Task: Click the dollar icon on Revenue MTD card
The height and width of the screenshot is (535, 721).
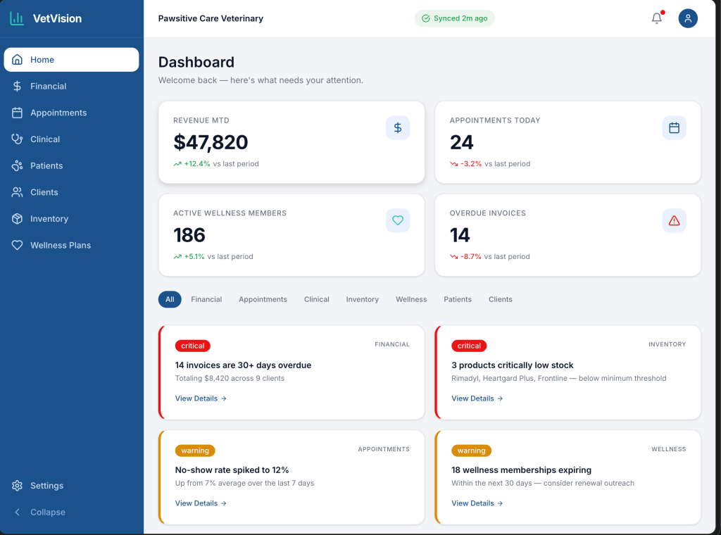Action: (397, 127)
